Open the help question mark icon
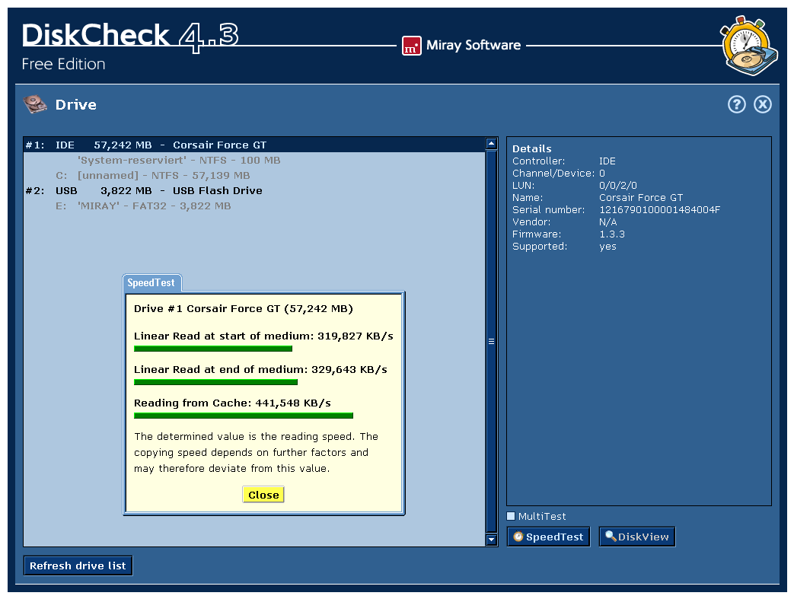794x599 pixels. [737, 104]
